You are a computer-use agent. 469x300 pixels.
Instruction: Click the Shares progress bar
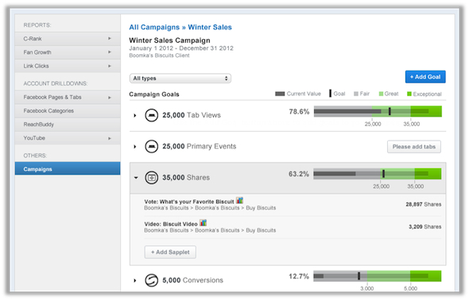[x=377, y=174]
